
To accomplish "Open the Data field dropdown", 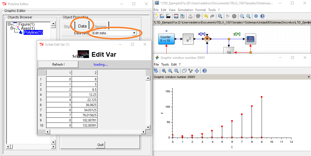I will click(134, 33).
